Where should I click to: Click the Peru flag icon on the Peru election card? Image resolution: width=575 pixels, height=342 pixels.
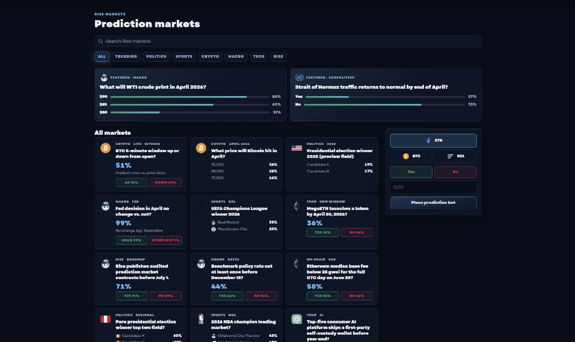click(106, 320)
